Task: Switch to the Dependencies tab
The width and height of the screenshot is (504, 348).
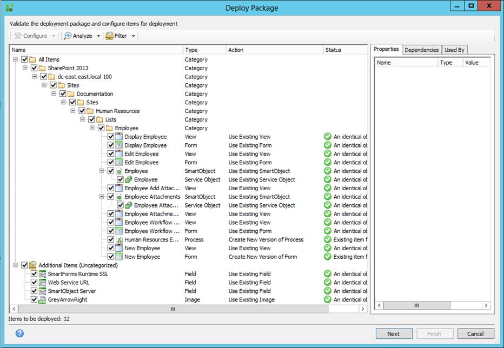Action: click(421, 50)
